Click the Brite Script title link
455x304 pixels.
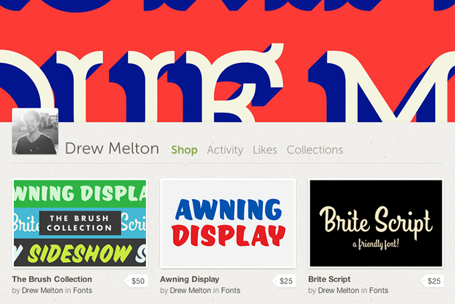(329, 279)
